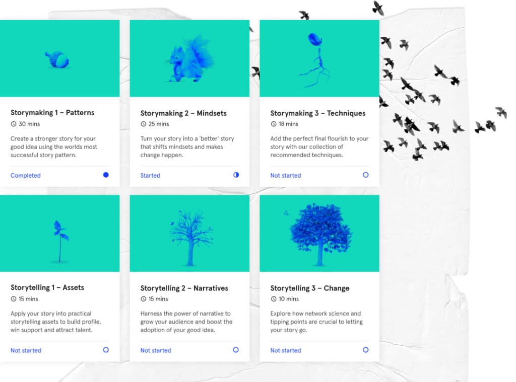The height and width of the screenshot is (382, 516).
Task: Click the 'Create a stronger story' description
Action: pyautogui.click(x=54, y=147)
